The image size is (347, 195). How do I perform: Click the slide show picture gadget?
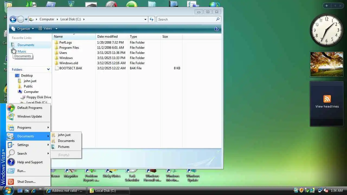click(x=327, y=64)
